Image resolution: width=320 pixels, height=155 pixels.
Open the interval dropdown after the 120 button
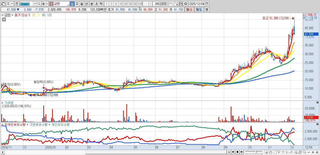[x=150, y=4]
